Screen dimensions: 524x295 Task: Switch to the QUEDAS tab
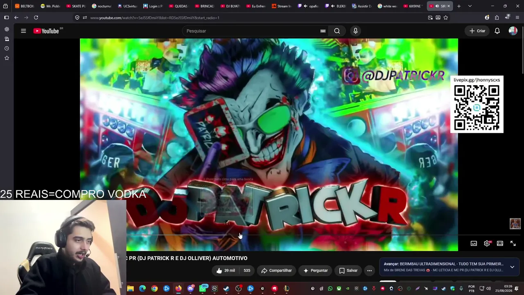178,6
